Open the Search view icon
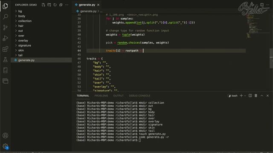The width and height of the screenshot is (273, 153). [6, 17]
